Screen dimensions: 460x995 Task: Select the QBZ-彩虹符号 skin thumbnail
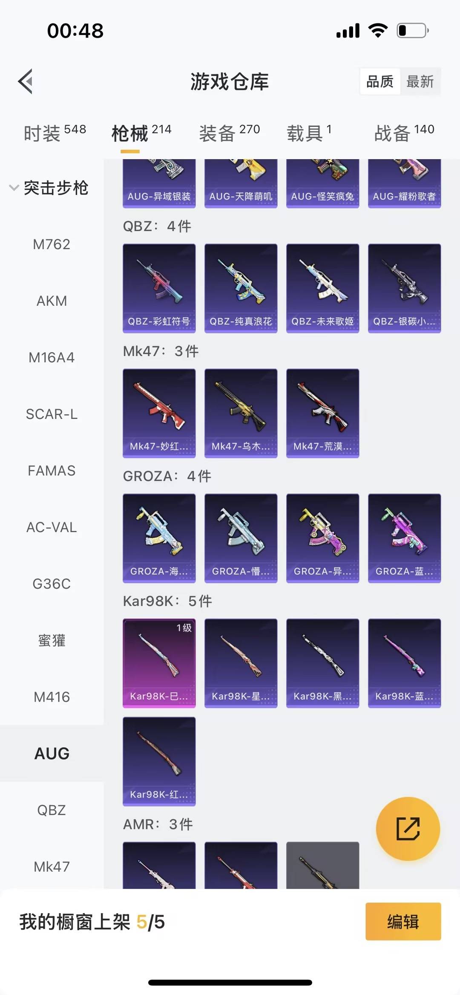[x=159, y=288]
